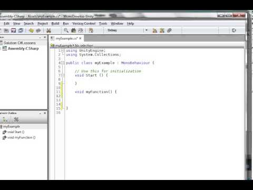253x190 pixels.
Task: Click the second Document Outline toolbar icon
Action: point(16,120)
